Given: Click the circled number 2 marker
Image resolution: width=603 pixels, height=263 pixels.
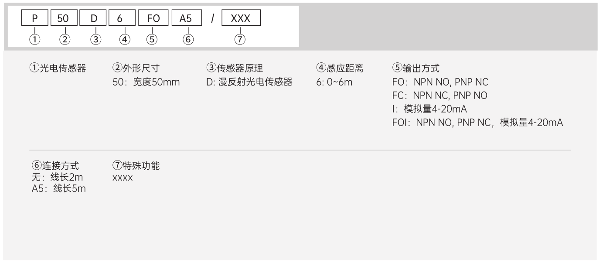Looking at the screenshot, I should pyautogui.click(x=65, y=39).
